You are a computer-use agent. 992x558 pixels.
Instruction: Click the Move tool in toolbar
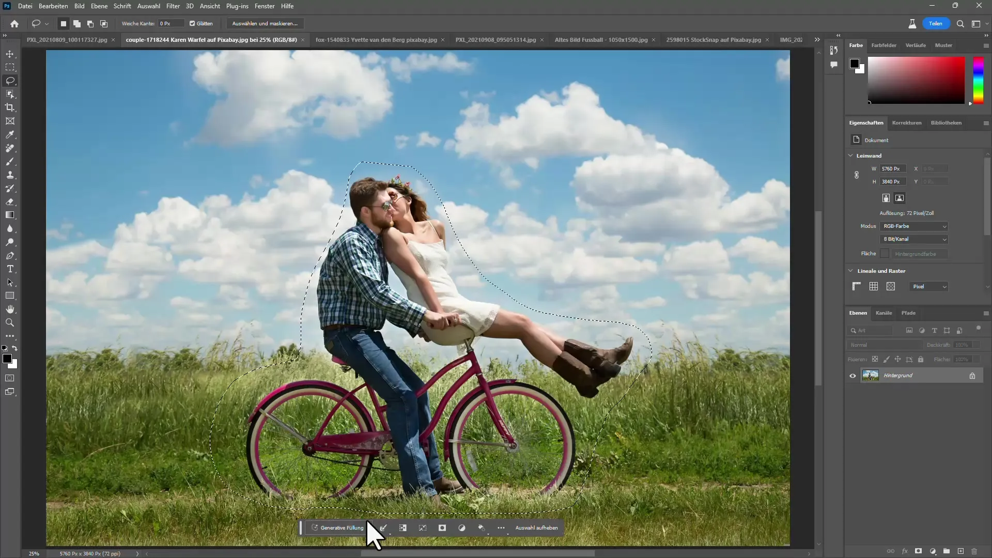[x=10, y=54]
